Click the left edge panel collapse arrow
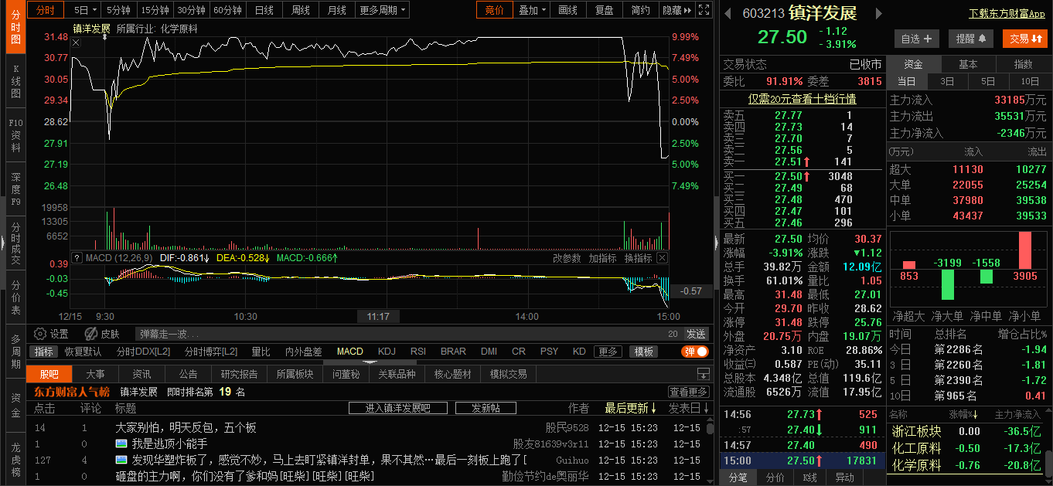 pyautogui.click(x=2, y=243)
